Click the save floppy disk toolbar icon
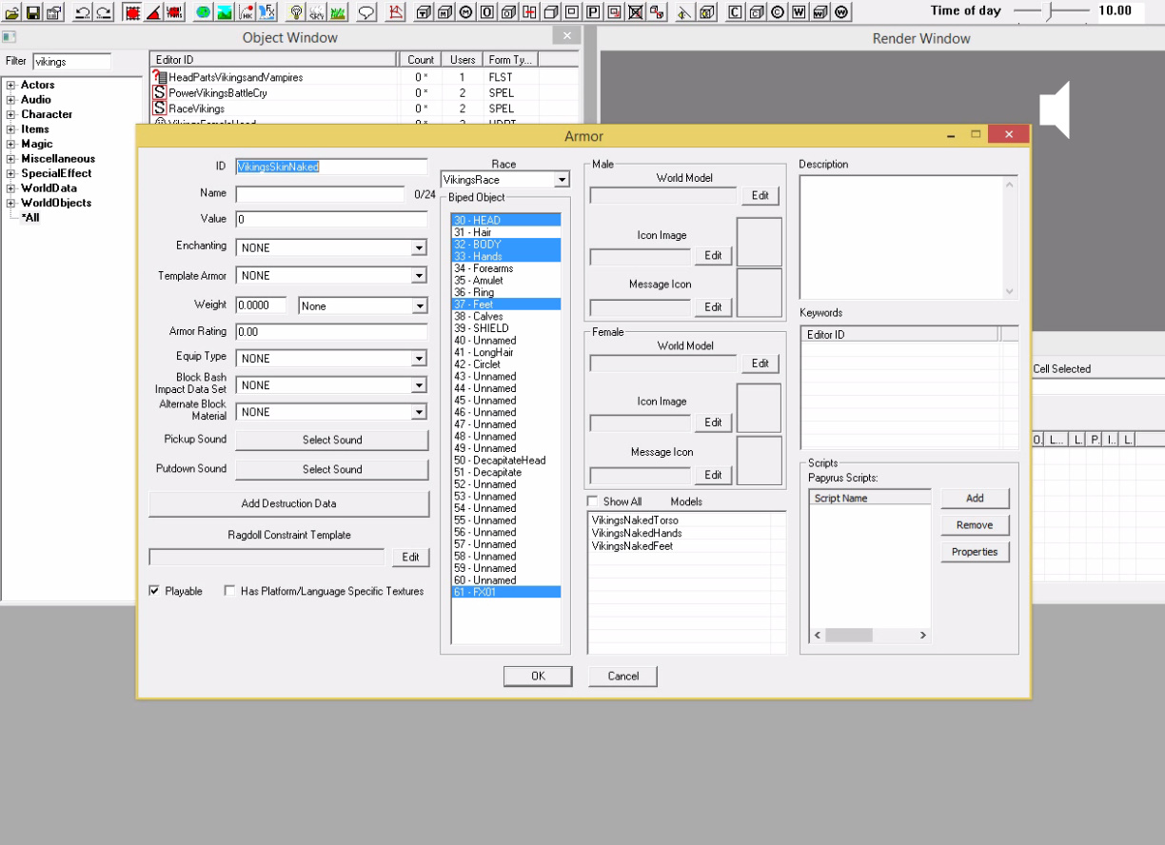1165x845 pixels. (x=33, y=12)
